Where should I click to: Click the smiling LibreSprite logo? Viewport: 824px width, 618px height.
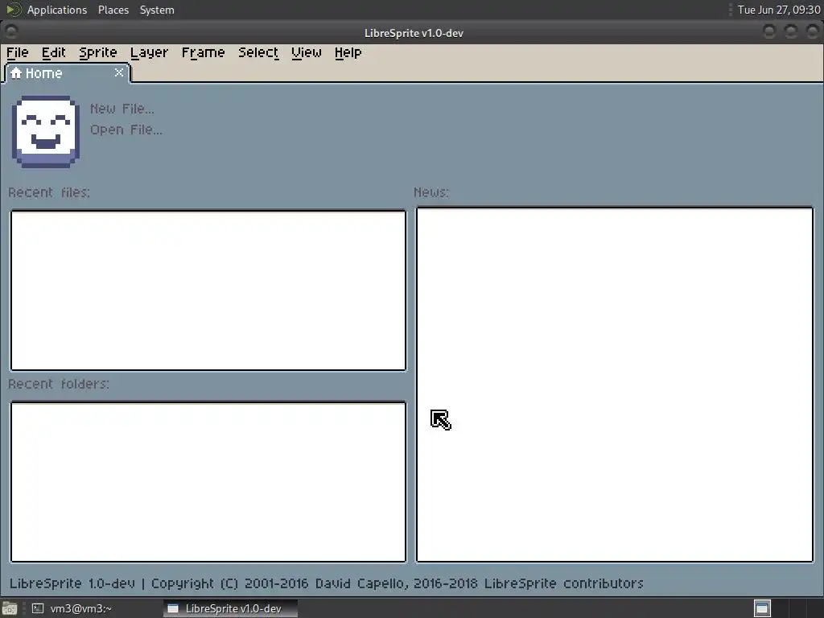(x=46, y=132)
